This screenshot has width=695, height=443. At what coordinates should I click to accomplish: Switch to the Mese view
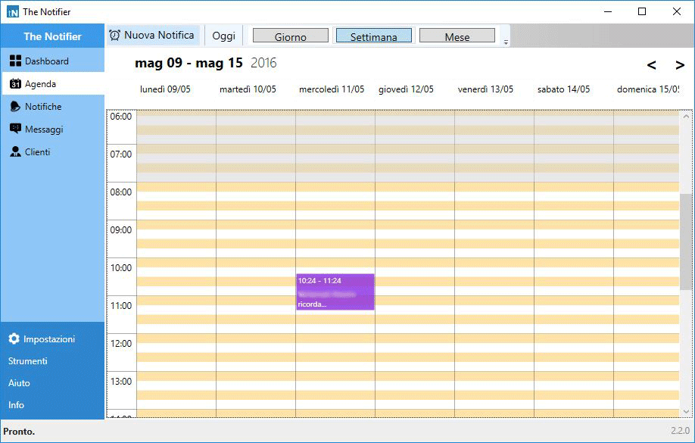[x=457, y=35]
